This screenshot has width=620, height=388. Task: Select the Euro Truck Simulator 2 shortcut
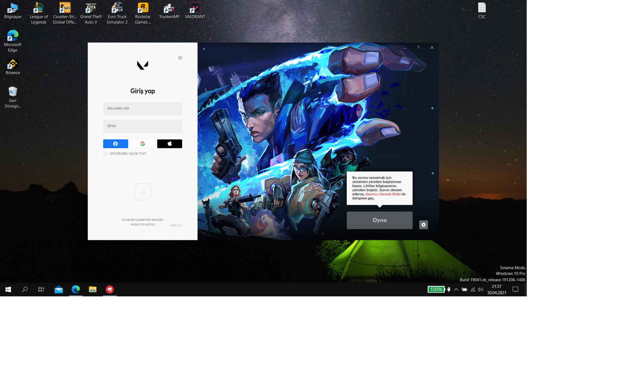pos(117,13)
